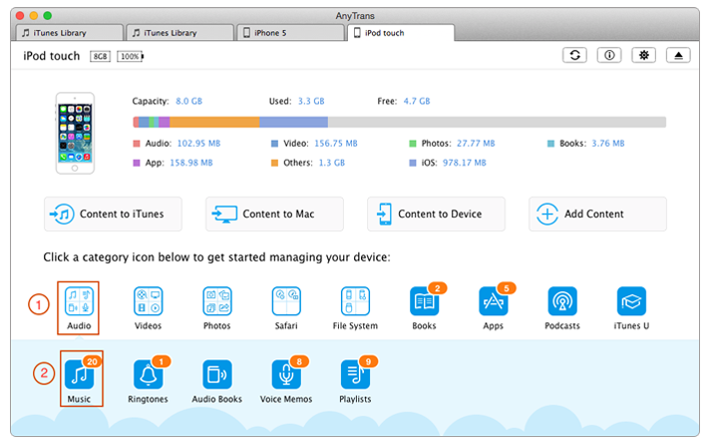The height and width of the screenshot is (447, 710).
Task: Click the Free value 4.7 GB
Action: (x=417, y=101)
